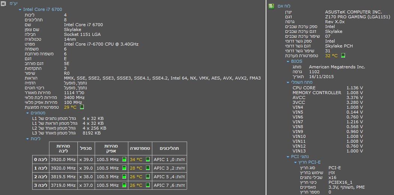The height and width of the screenshot is (195, 394).
Task: Click the APIC 7 ,6 threads cell
Action: coord(169,185)
